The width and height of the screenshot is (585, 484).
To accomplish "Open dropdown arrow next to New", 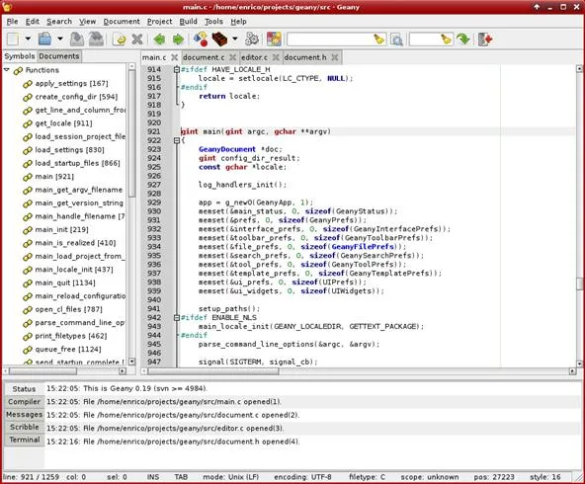I will tap(28, 39).
